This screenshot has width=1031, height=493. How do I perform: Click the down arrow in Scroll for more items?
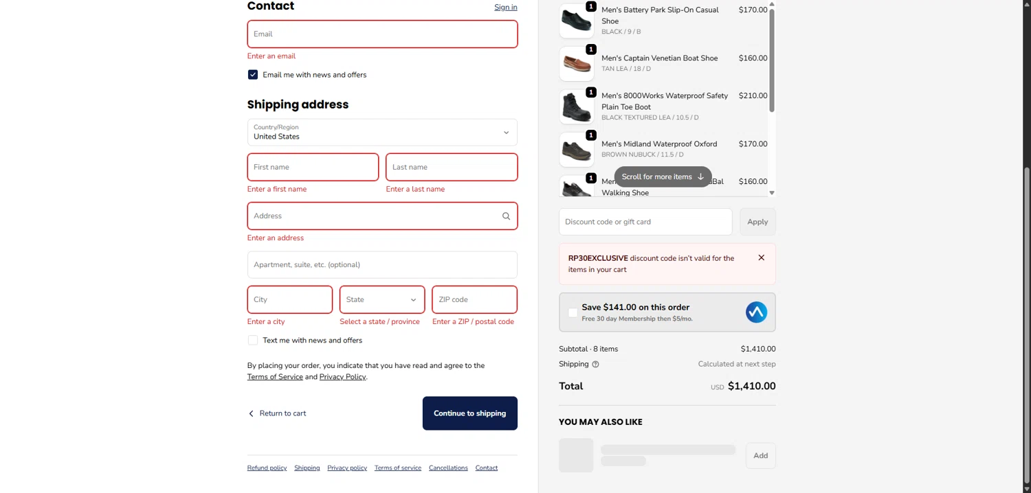point(700,176)
